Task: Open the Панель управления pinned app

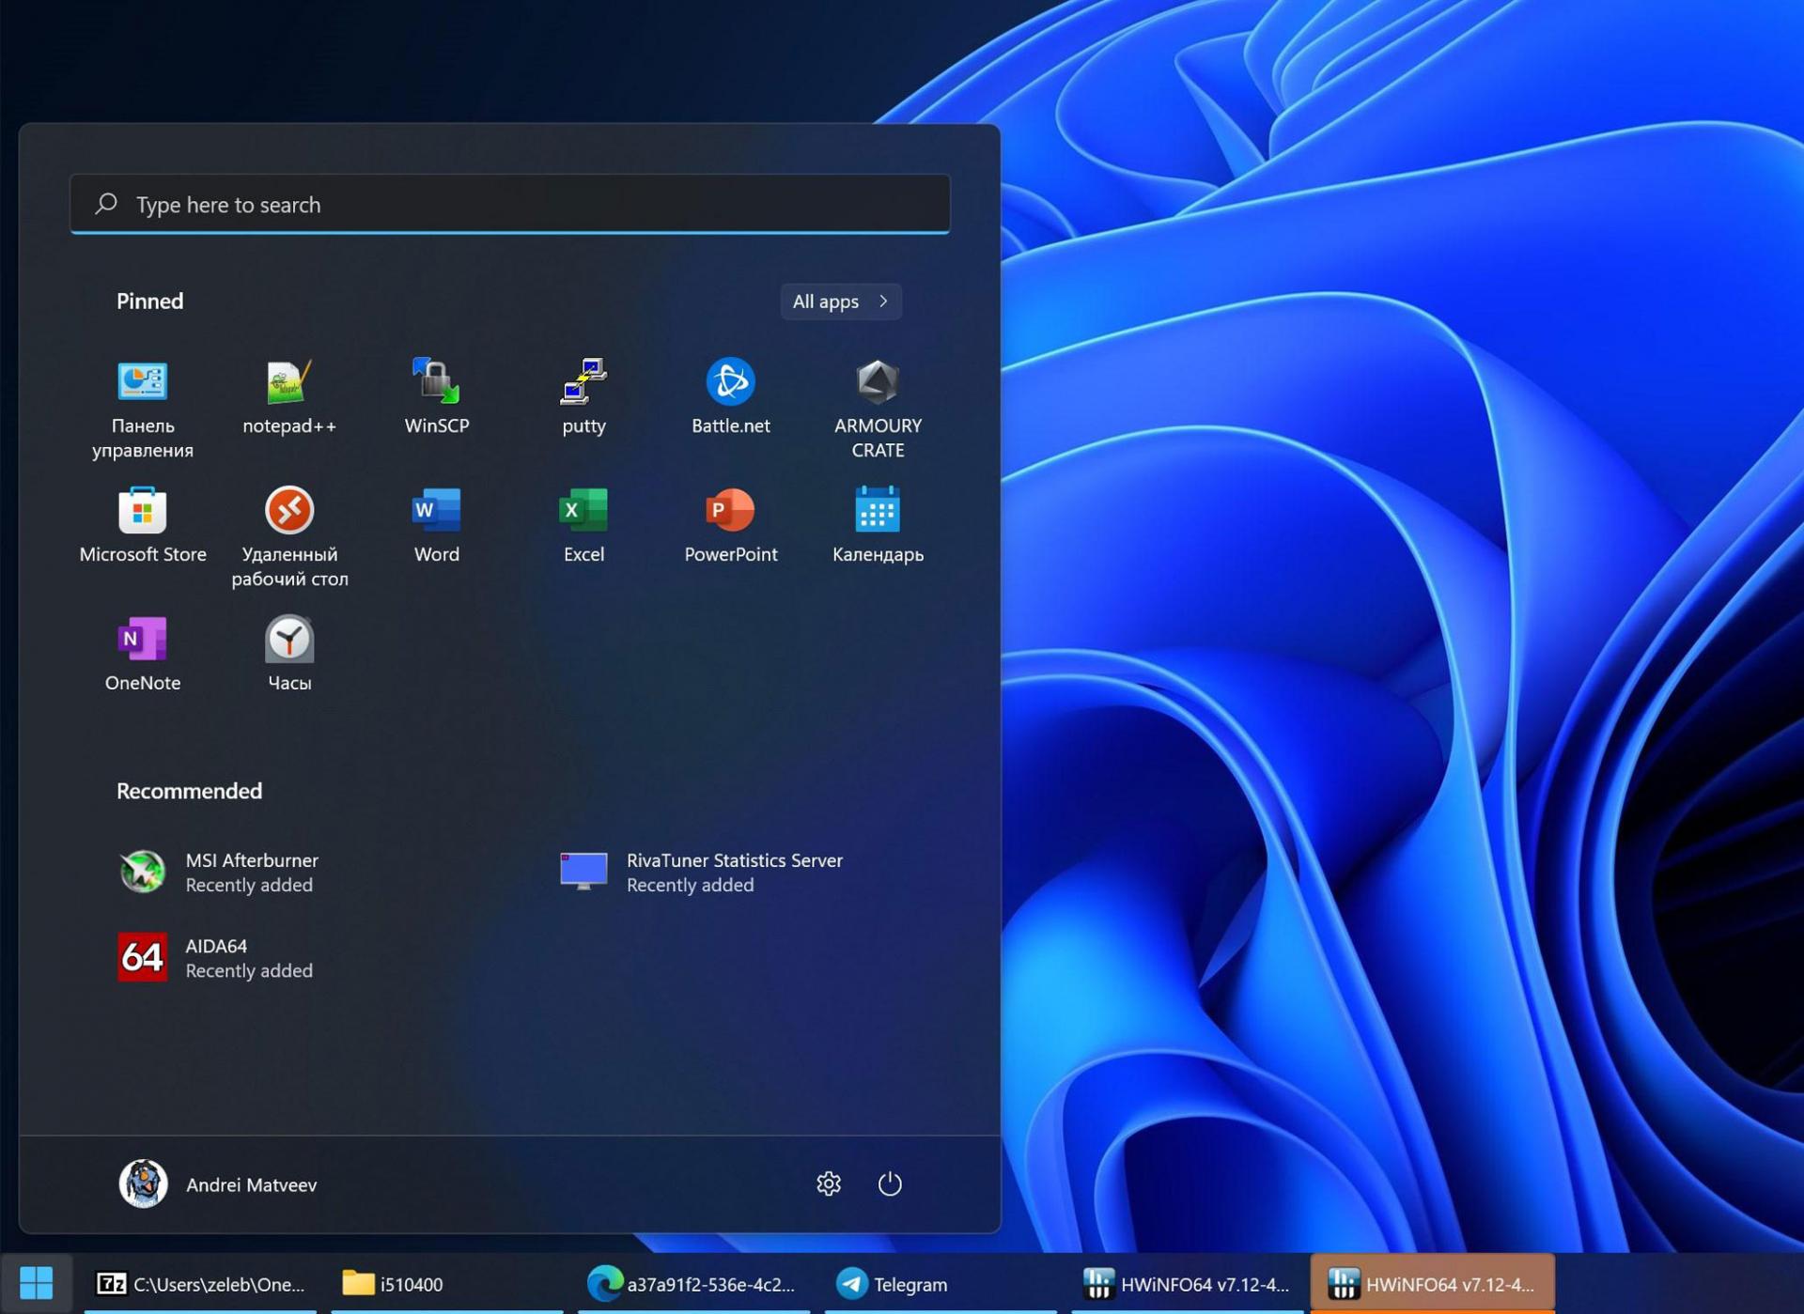Action: (x=143, y=409)
